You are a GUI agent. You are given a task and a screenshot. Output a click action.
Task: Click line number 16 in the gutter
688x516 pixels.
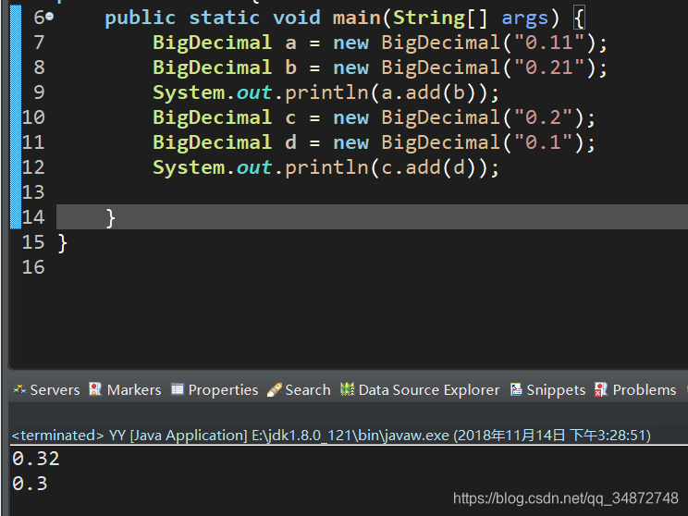tap(33, 267)
